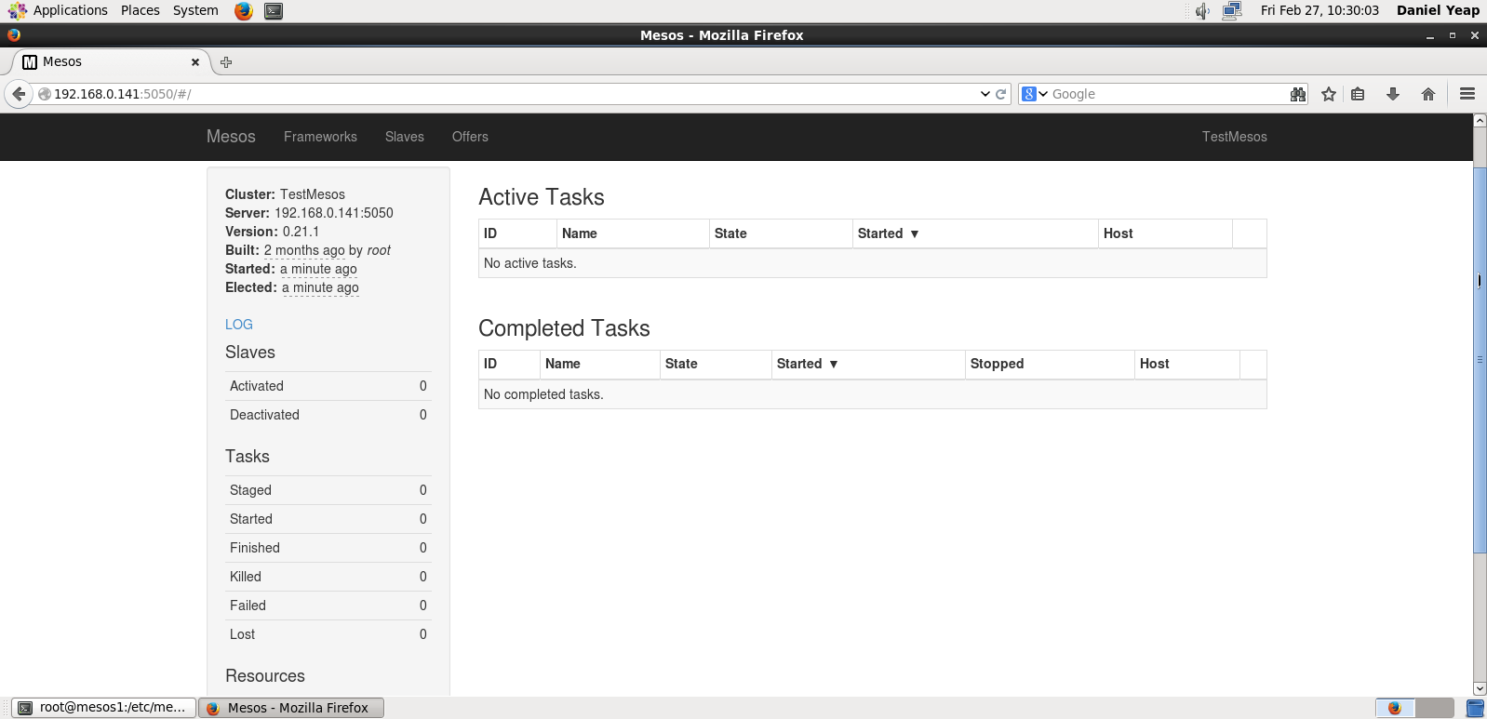This screenshot has width=1487, height=719.
Task: Open the Places menu
Action: (141, 10)
